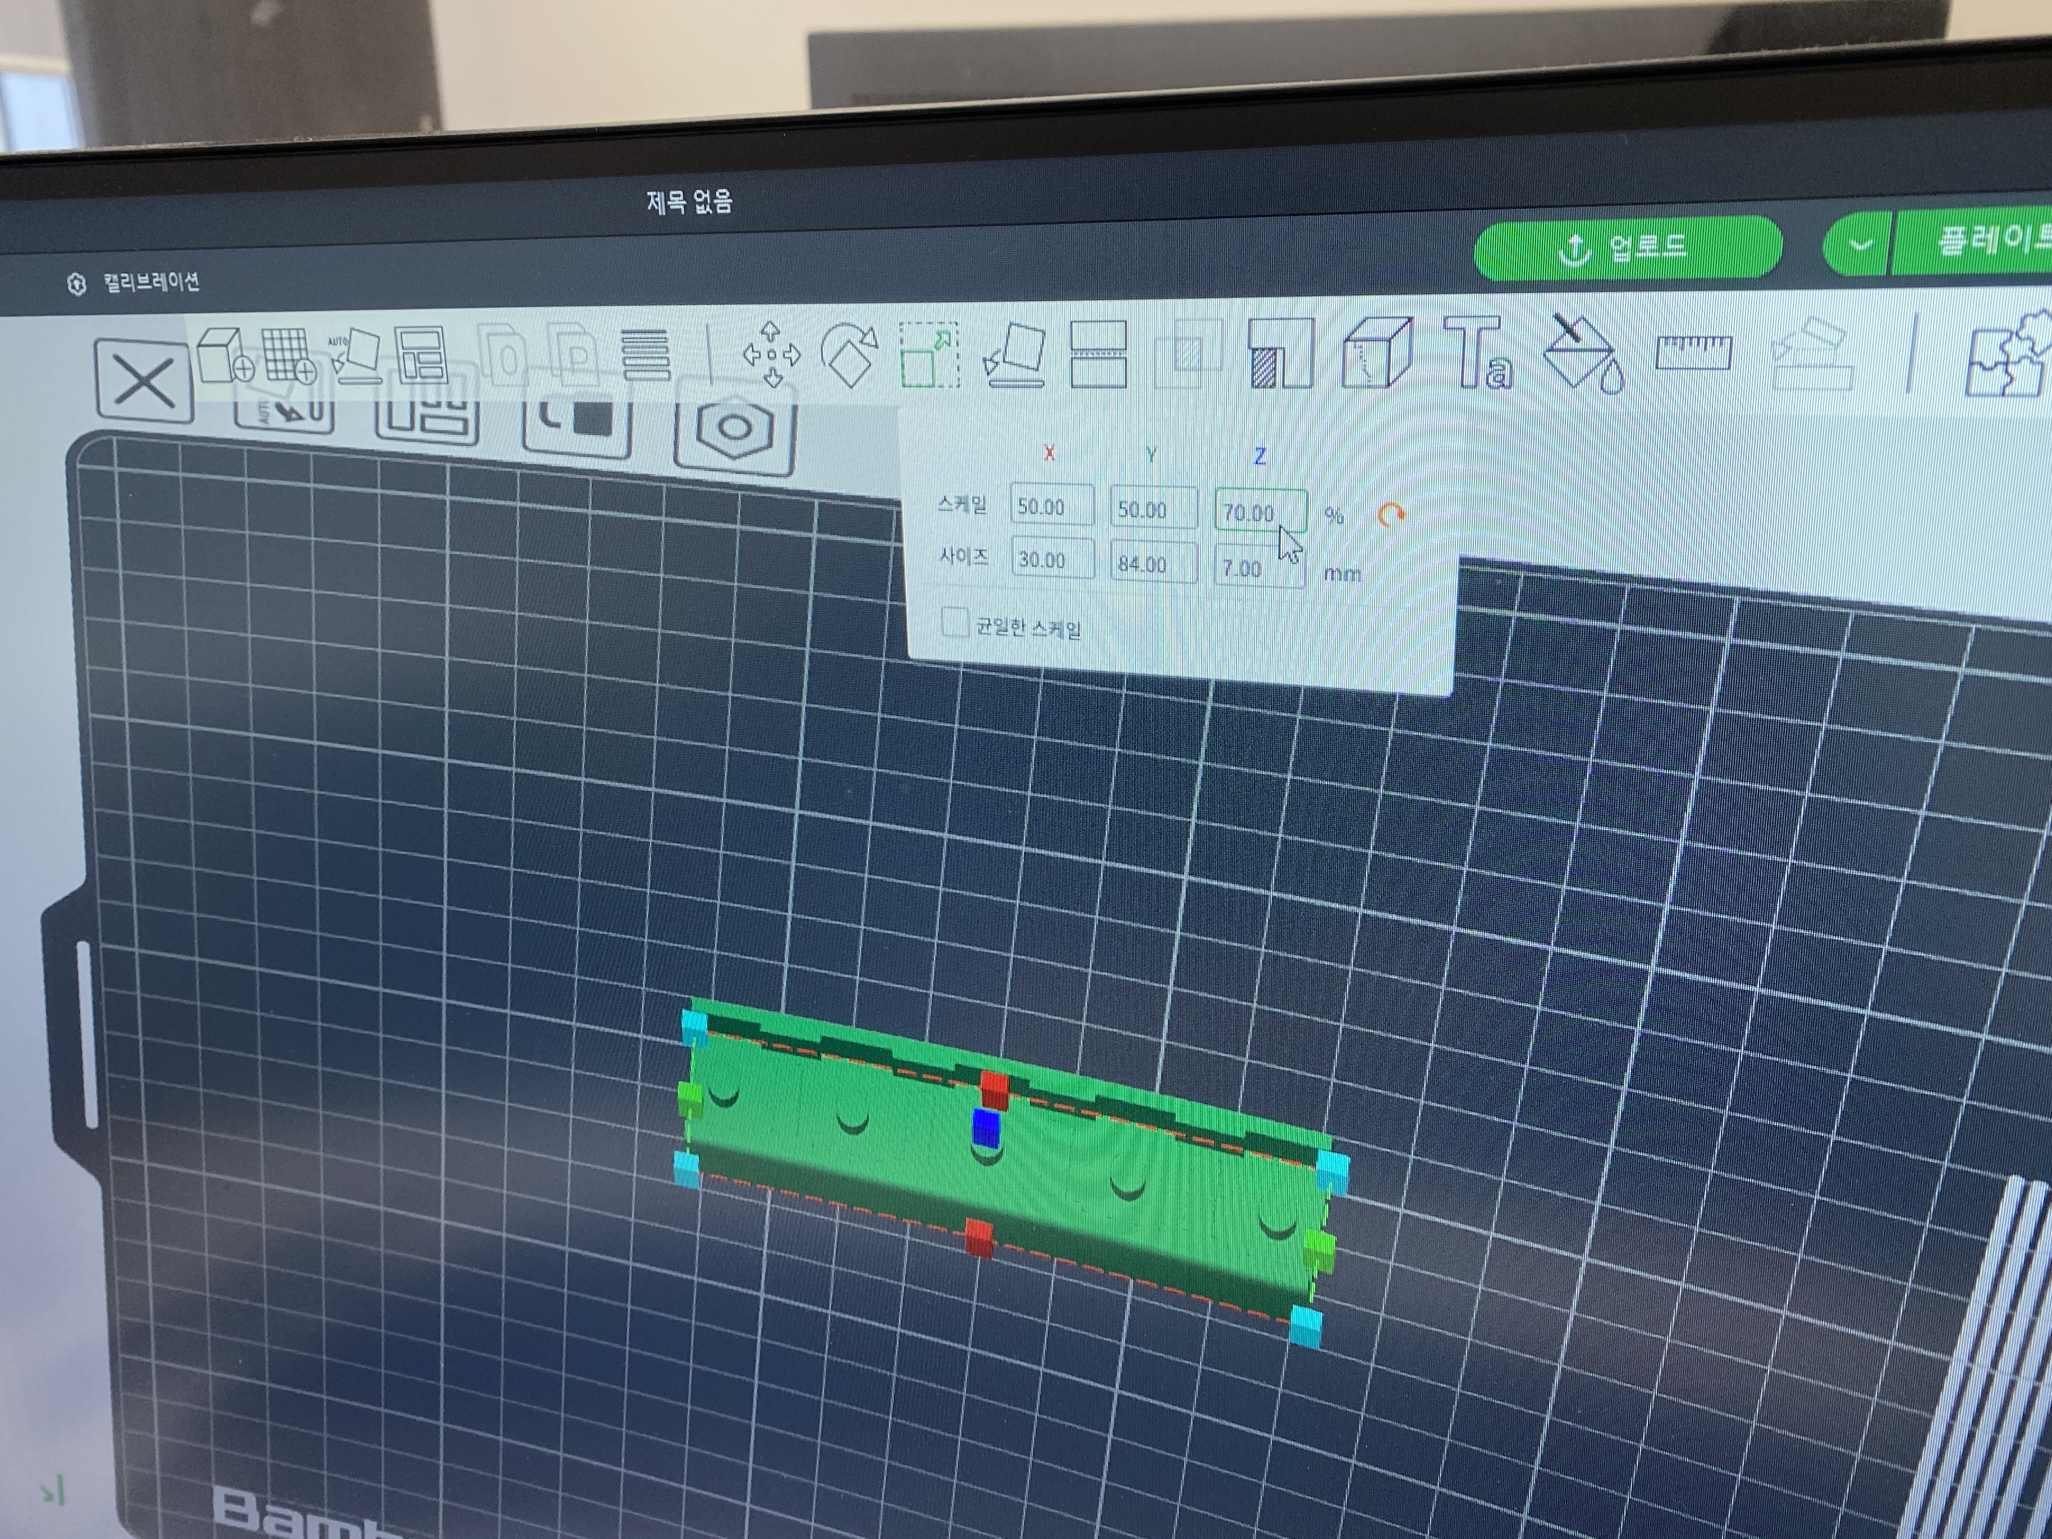Select the Move tool

click(x=772, y=354)
